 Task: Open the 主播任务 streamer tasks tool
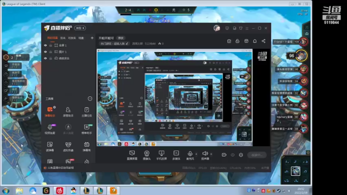tap(86, 112)
